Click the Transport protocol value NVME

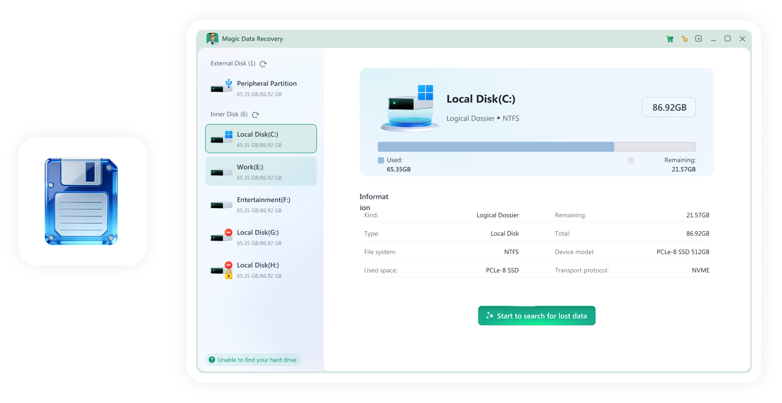(x=701, y=270)
